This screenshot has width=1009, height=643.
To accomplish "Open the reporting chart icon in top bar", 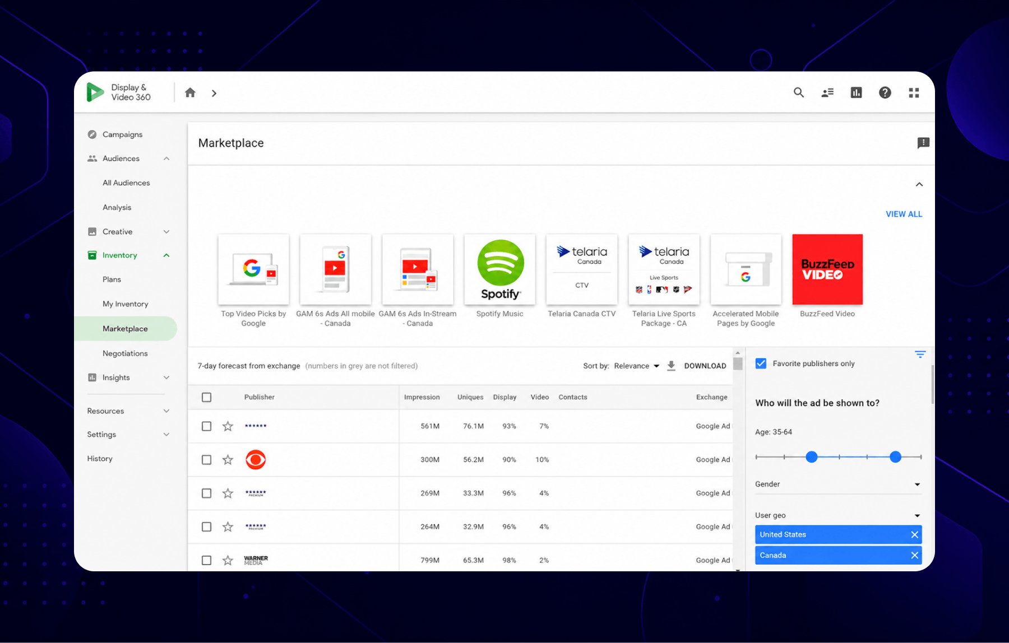I will coord(856,92).
